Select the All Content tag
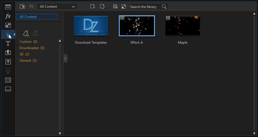 [x=37, y=17]
